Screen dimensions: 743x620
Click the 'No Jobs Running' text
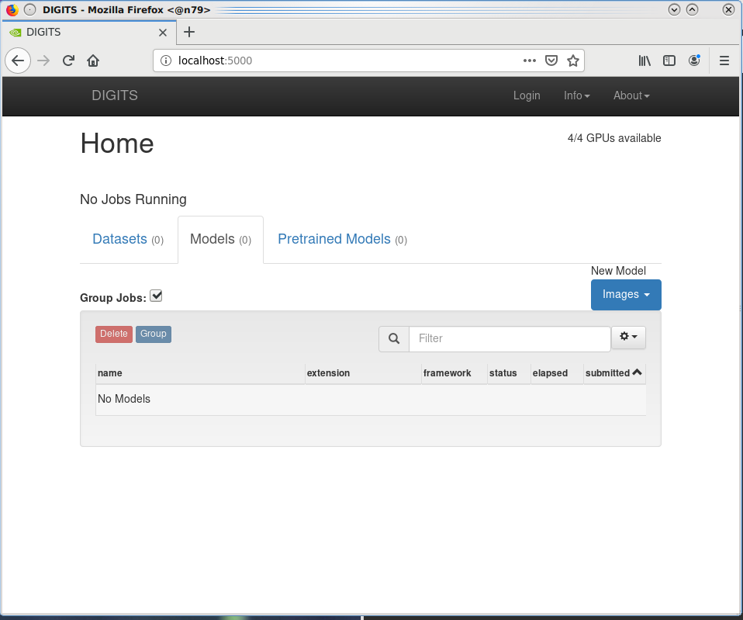133,199
